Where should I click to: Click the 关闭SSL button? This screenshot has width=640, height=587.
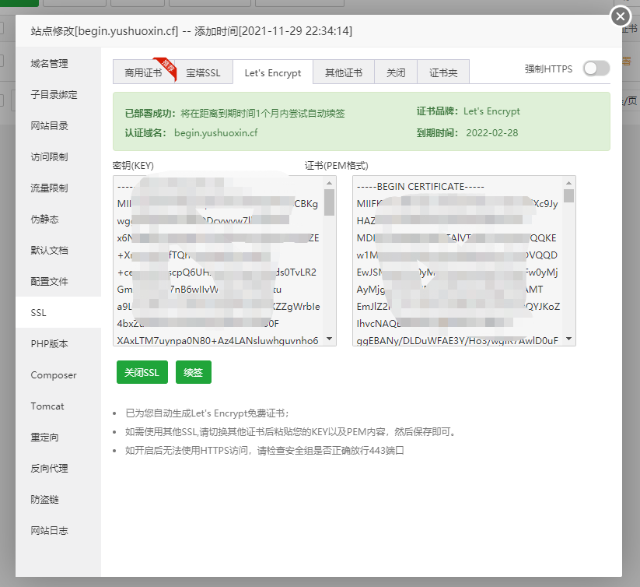[x=142, y=372]
